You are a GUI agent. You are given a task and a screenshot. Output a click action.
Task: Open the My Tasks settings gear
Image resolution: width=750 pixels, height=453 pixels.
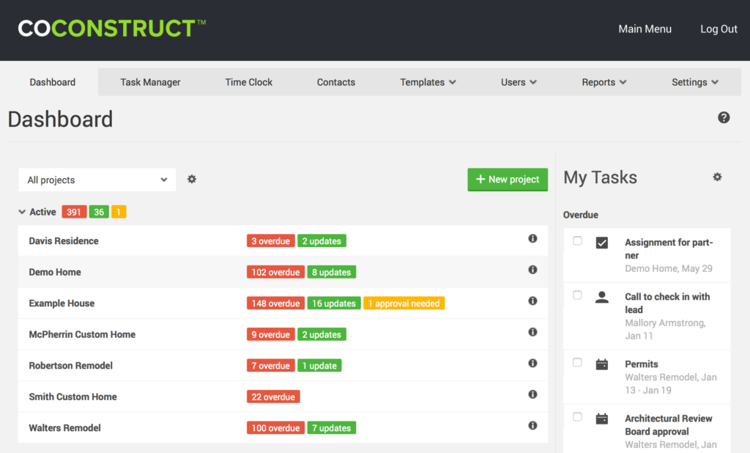click(x=717, y=177)
